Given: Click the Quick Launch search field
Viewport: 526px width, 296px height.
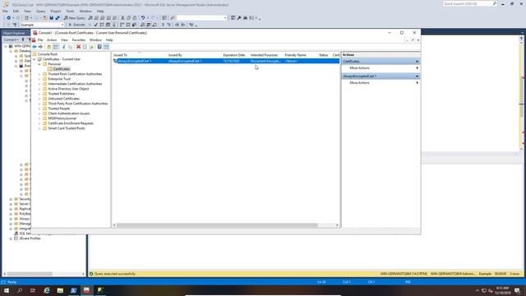Looking at the screenshot, I should point(469,3).
